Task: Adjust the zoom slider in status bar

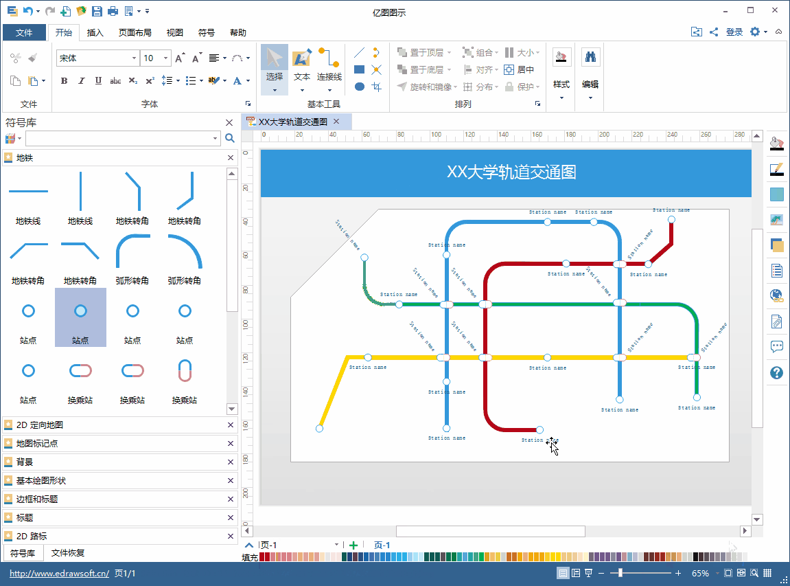Action: coord(620,573)
